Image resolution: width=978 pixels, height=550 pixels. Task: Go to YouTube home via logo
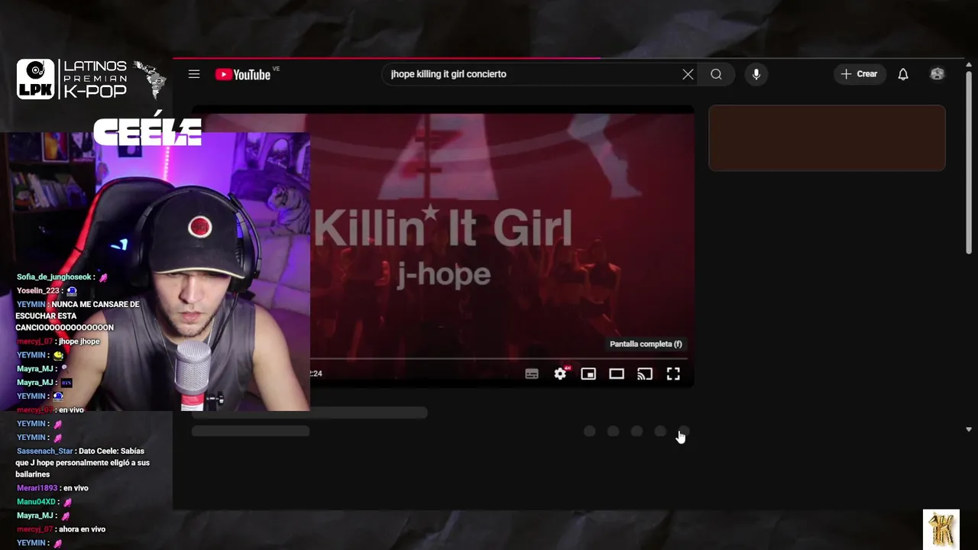click(x=243, y=74)
